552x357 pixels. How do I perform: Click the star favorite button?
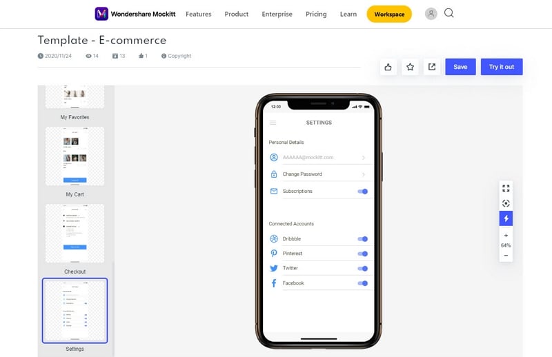pos(410,67)
